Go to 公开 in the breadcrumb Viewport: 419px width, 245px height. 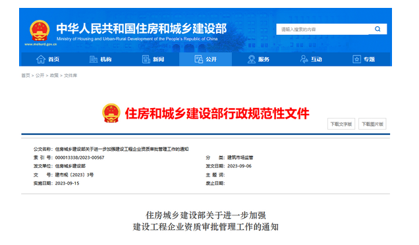[40, 76]
